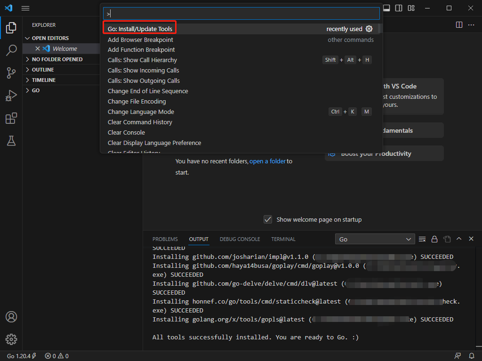Viewport: 482px width, 361px height.
Task: Toggle secondary side bar icon
Action: [x=399, y=8]
